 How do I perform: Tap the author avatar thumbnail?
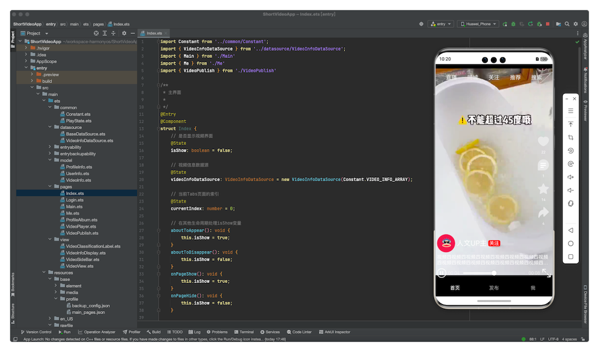click(446, 243)
